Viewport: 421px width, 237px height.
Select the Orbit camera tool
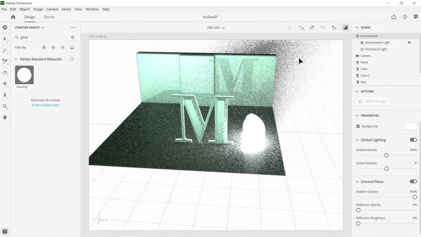coord(5,73)
